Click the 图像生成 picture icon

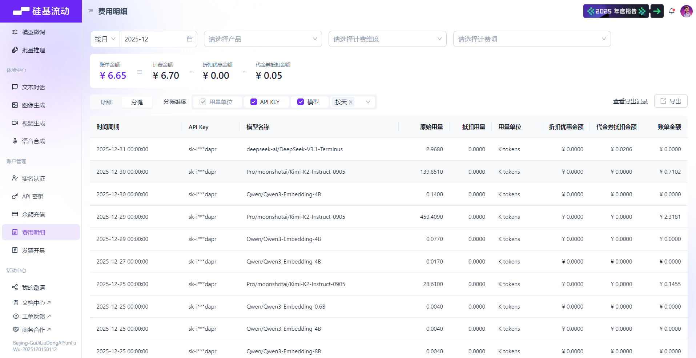[15, 105]
